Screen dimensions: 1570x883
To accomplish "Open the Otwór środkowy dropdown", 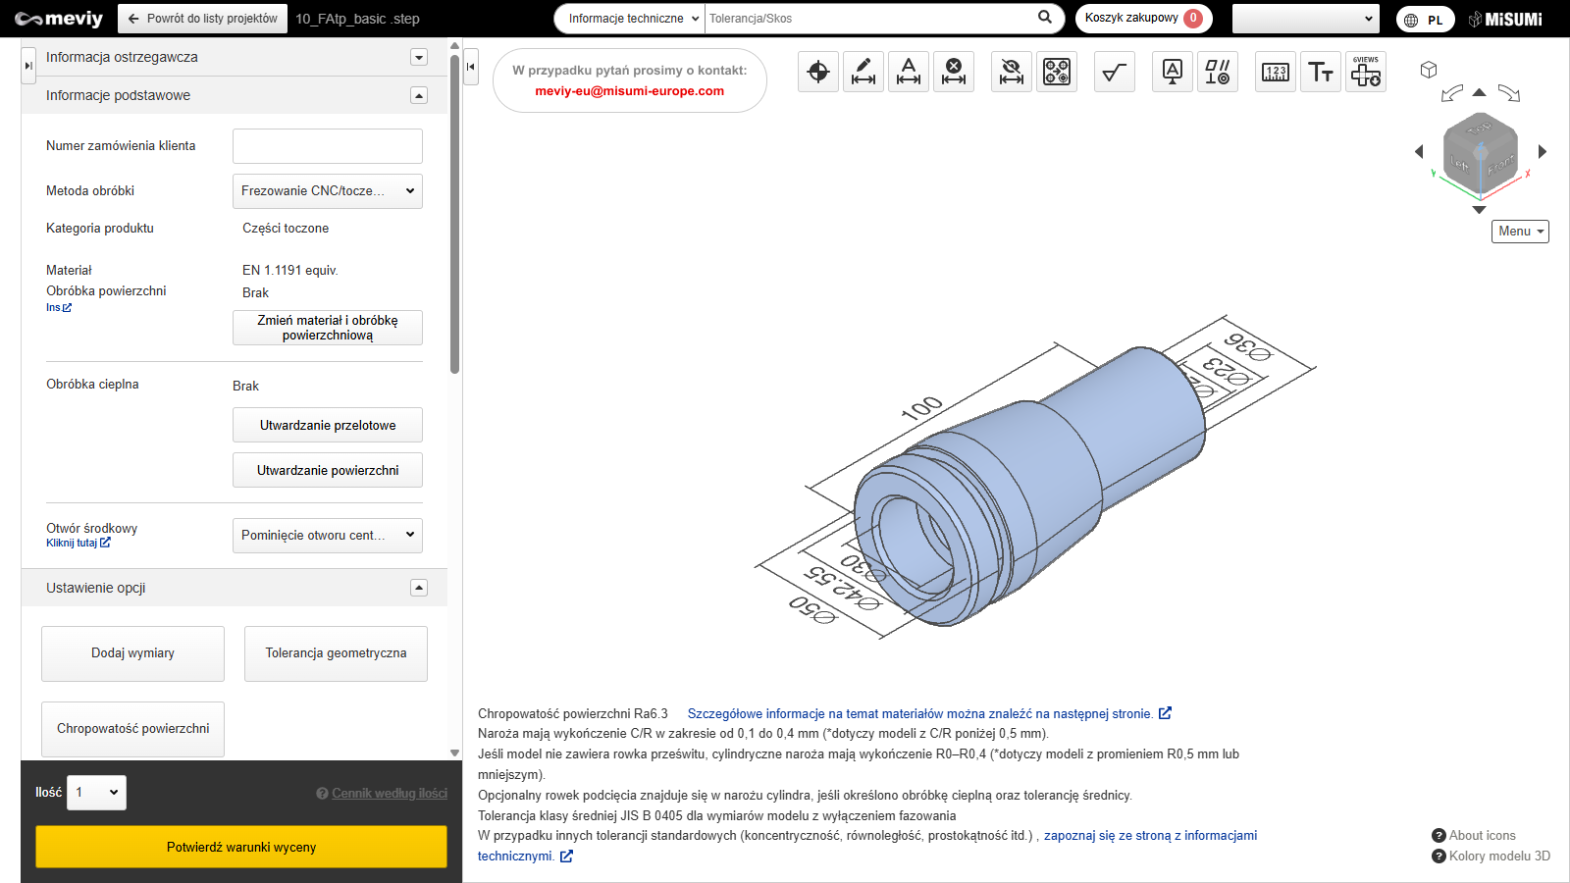I will [327, 536].
